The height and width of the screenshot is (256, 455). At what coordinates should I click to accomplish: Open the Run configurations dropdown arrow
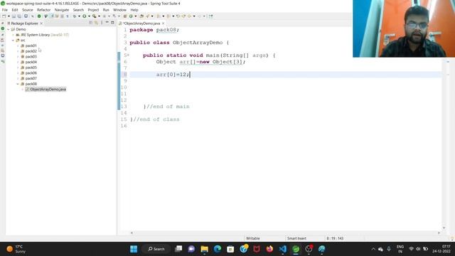coord(89,16)
